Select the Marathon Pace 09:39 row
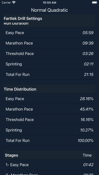 (x=49, y=43)
